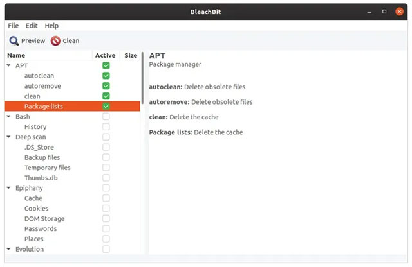Click the Preview magnifier icon
The height and width of the screenshot is (267, 412).
click(x=14, y=40)
